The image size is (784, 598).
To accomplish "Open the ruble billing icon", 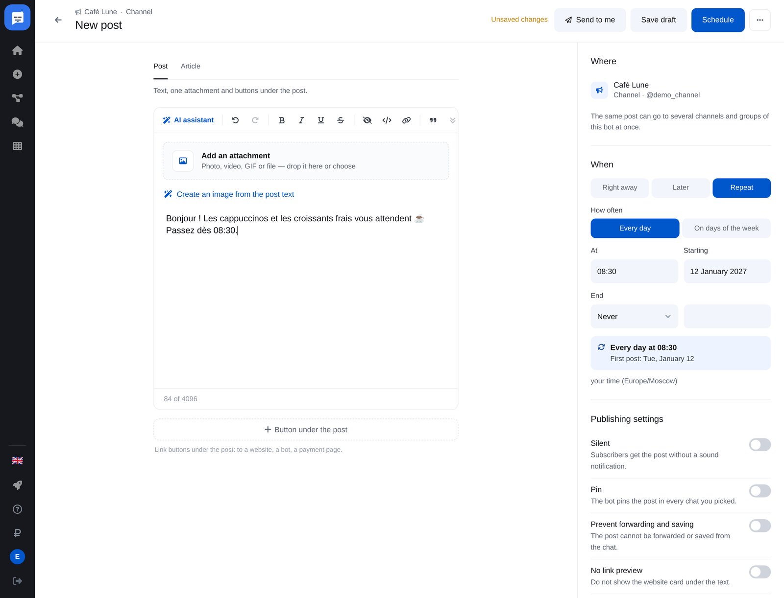I will (x=17, y=533).
